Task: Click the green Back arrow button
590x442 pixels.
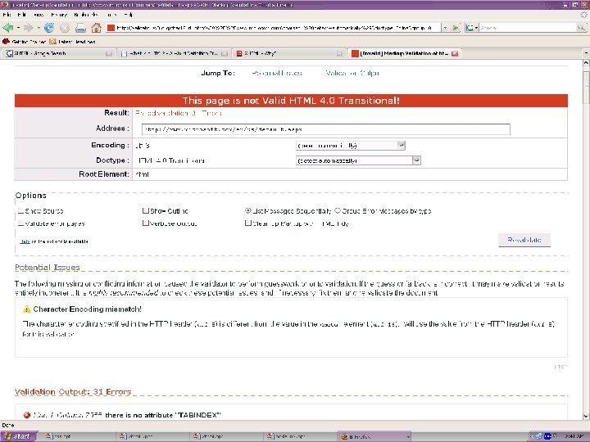Action: tap(8, 28)
